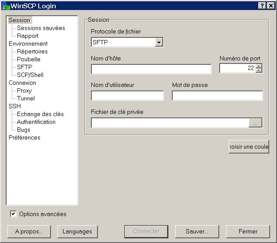Focus the Mot de passe field

tap(217, 96)
